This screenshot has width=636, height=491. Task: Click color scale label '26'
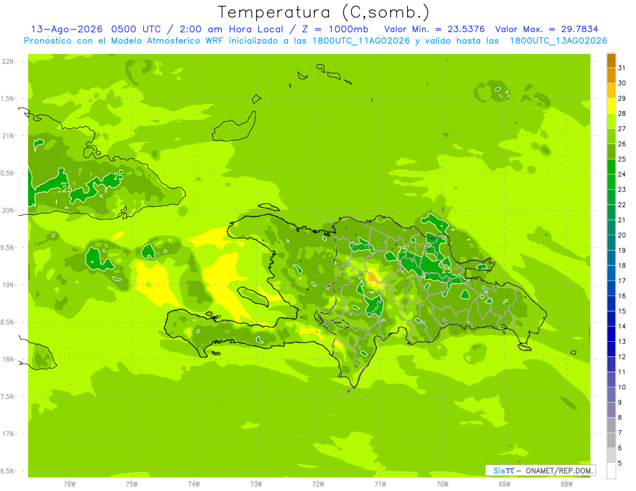pos(622,144)
